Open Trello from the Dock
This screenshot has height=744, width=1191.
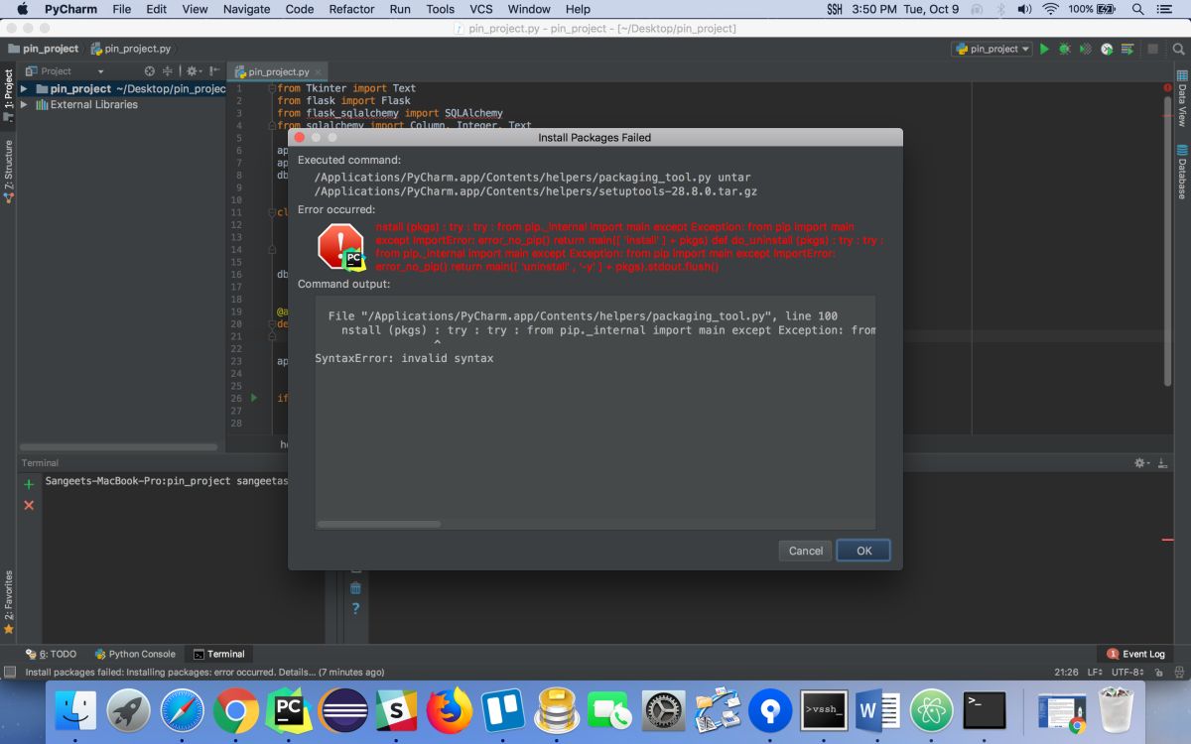[x=503, y=710]
